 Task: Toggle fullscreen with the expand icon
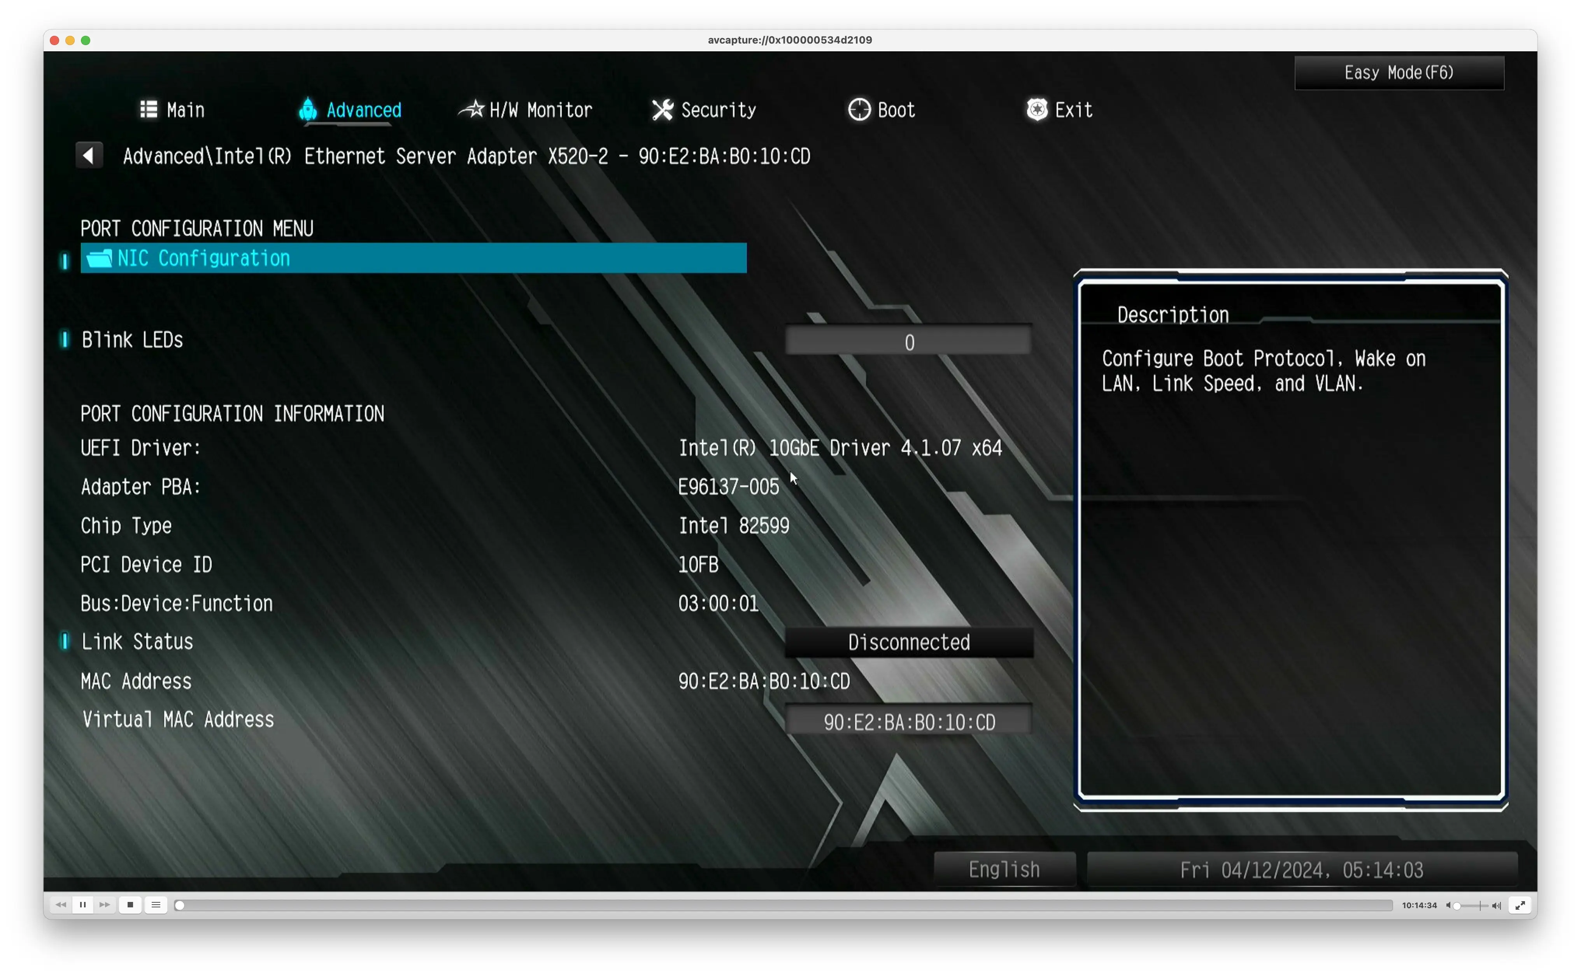click(x=1520, y=905)
